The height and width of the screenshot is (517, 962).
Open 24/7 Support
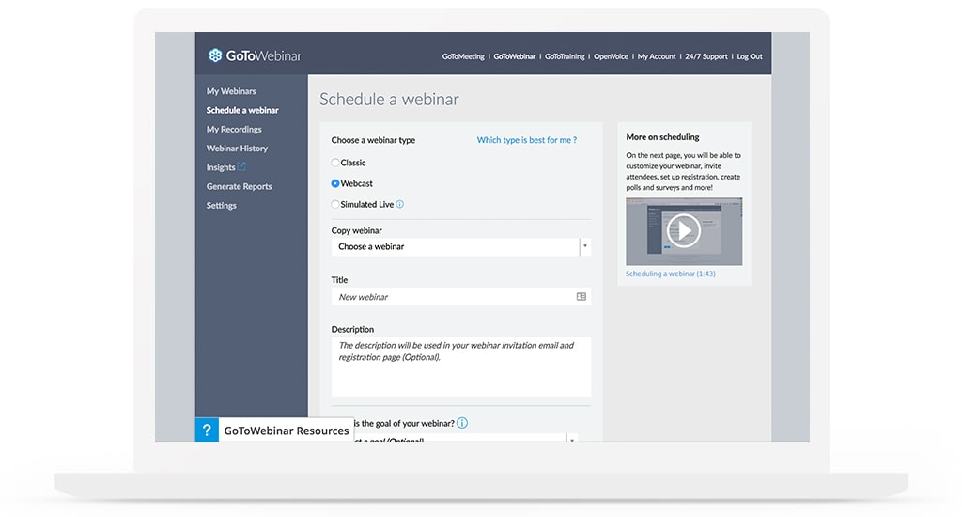pyautogui.click(x=706, y=56)
